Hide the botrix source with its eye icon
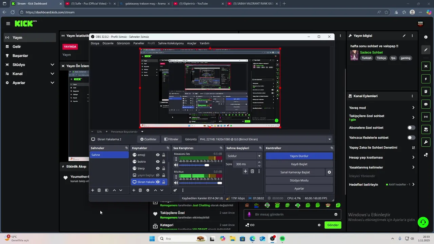The height and width of the screenshot is (244, 434). click(x=158, y=162)
